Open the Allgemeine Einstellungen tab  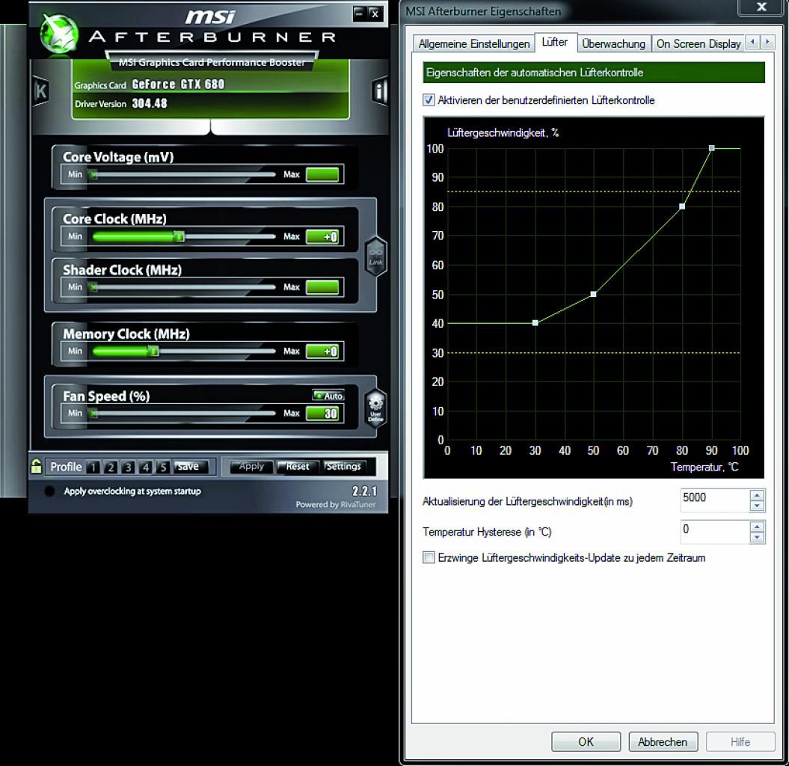coord(474,44)
